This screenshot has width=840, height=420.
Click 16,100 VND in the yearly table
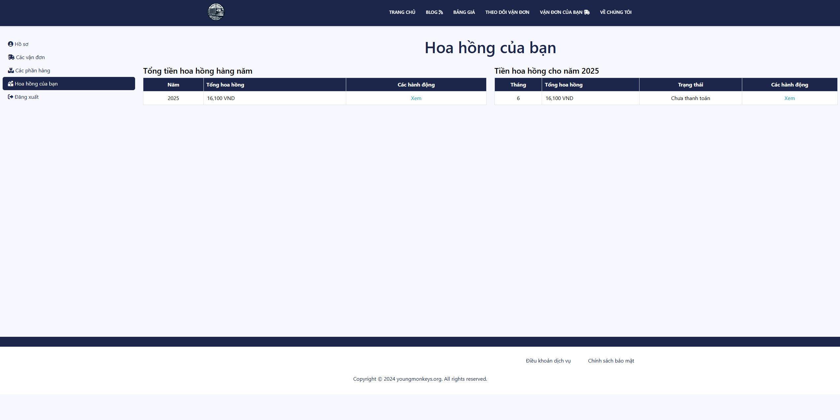point(221,98)
